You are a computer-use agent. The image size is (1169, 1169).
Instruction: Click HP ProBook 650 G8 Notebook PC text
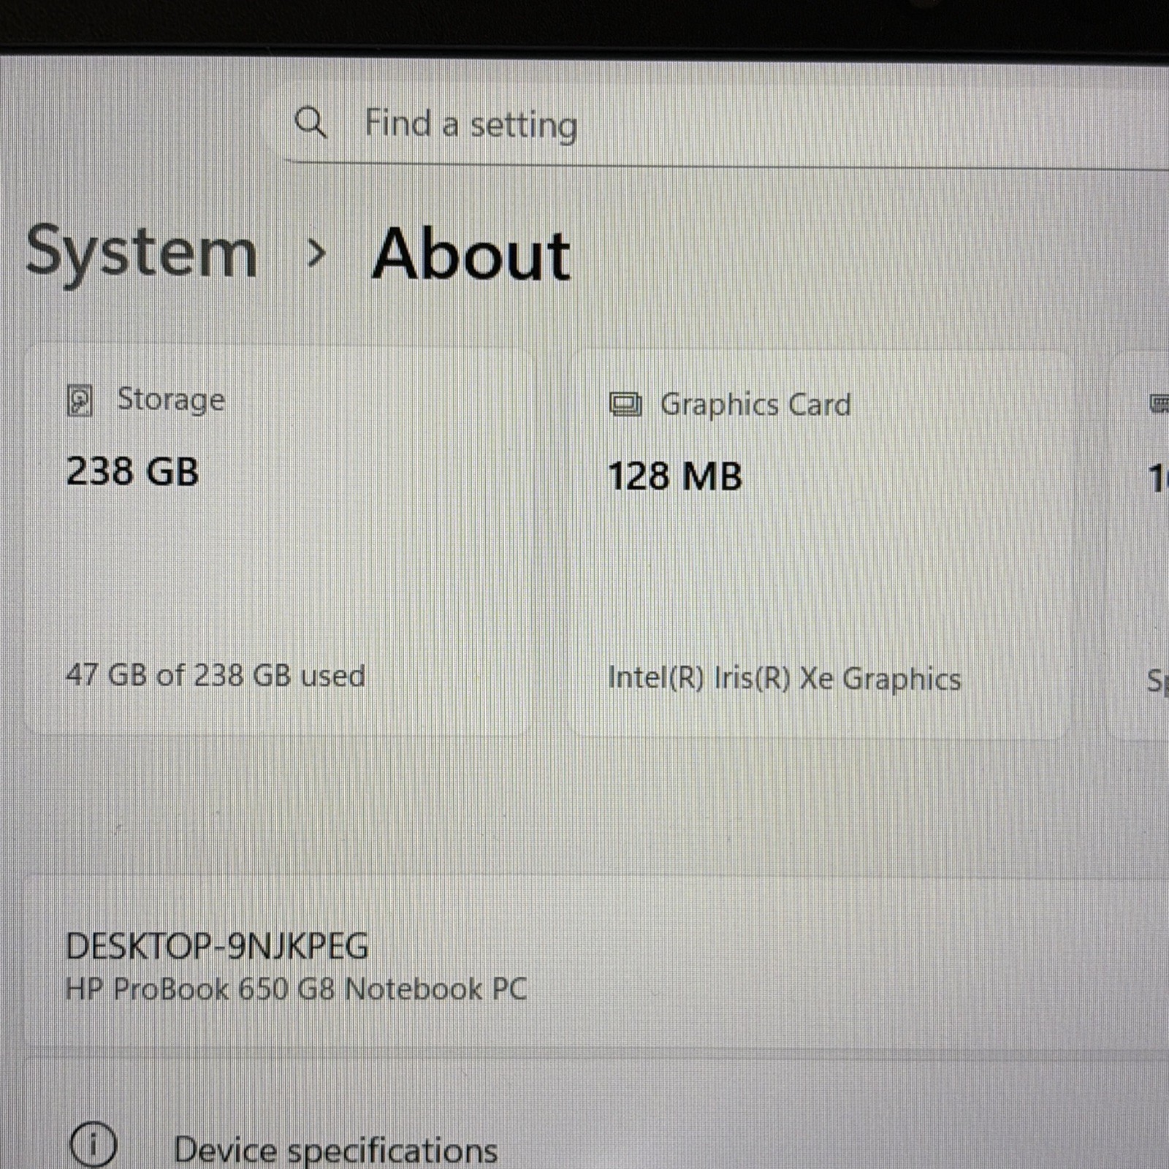click(296, 989)
